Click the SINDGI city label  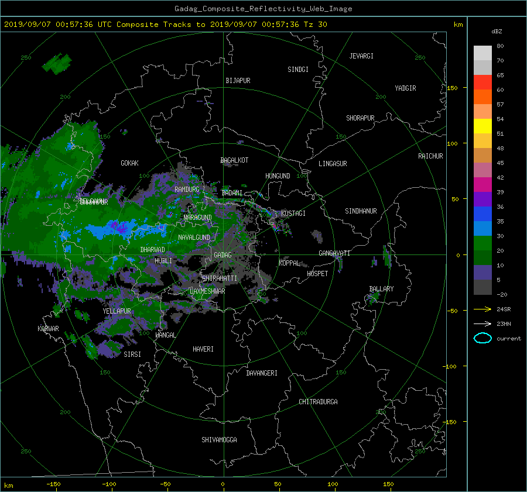[298, 70]
